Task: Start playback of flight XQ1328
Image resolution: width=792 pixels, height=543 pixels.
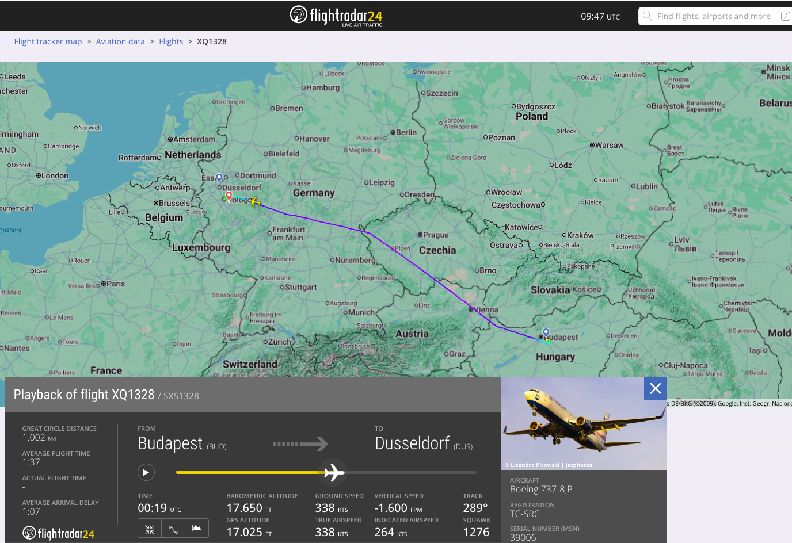Action: point(146,472)
